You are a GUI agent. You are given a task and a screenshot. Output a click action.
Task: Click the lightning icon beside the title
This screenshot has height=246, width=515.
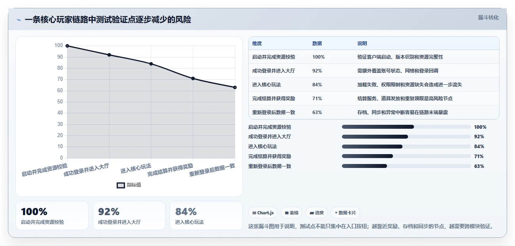pos(19,20)
